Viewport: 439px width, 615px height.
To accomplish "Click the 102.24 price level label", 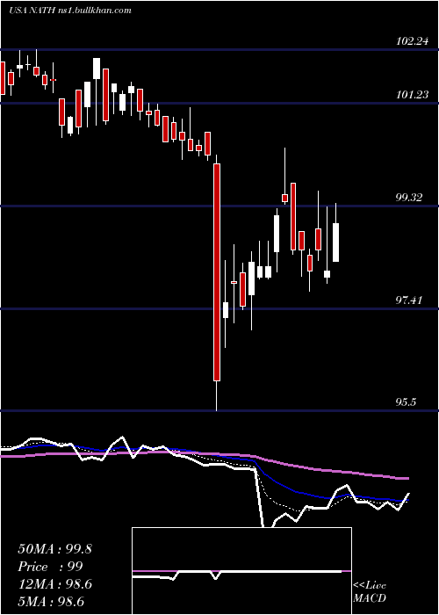I will pyautogui.click(x=412, y=41).
